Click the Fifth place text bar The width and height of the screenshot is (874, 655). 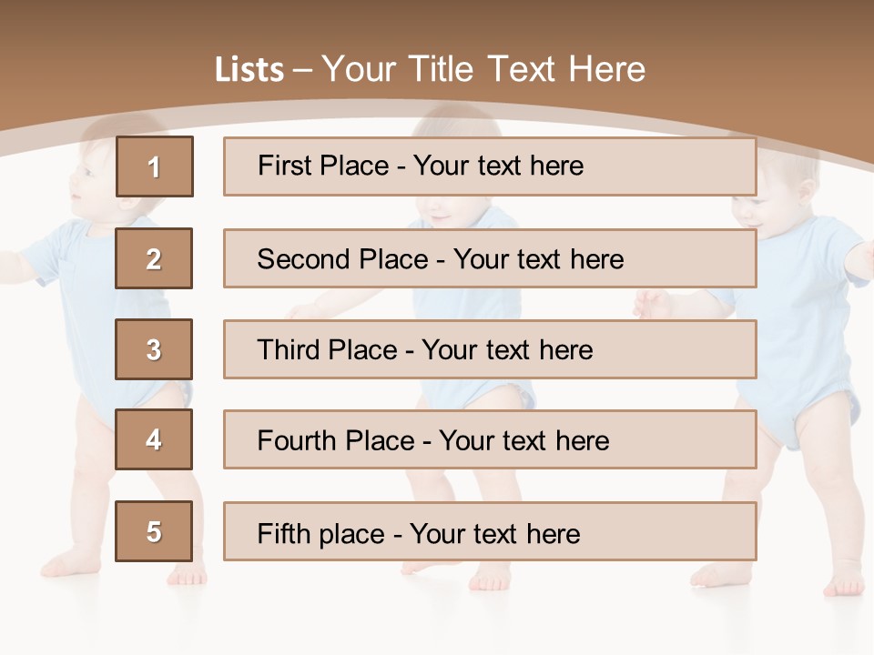click(489, 531)
